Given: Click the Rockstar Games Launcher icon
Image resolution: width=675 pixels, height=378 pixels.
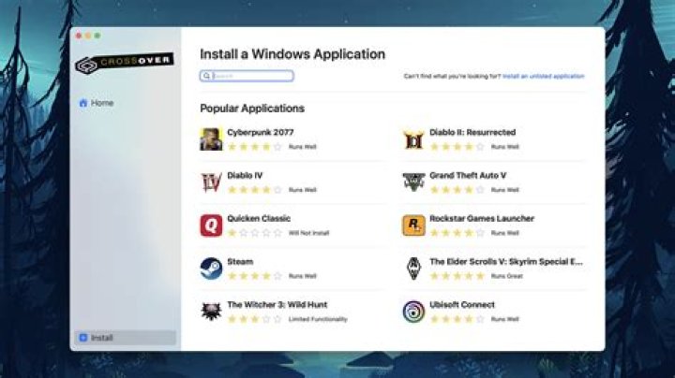Looking at the screenshot, I should pyautogui.click(x=413, y=225).
